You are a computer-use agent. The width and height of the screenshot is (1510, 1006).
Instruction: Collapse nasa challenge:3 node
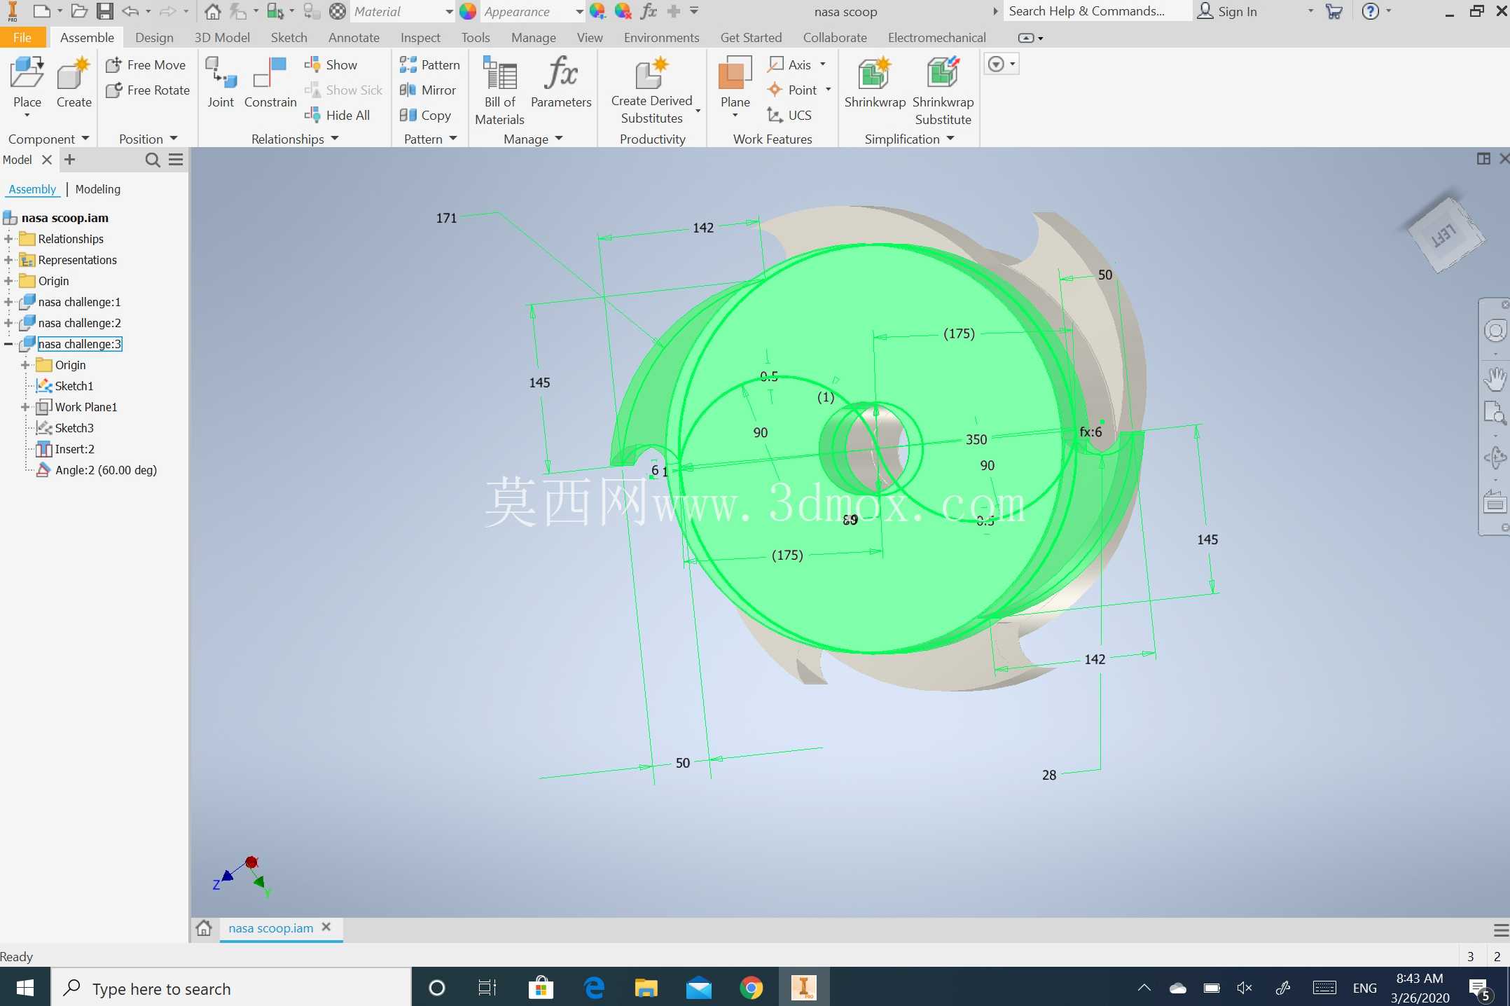click(8, 344)
